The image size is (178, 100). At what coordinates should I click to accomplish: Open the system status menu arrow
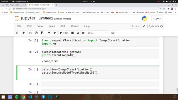(176, 1)
